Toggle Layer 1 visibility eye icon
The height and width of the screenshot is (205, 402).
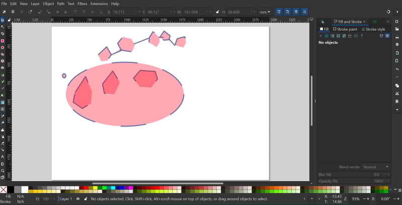point(77,199)
